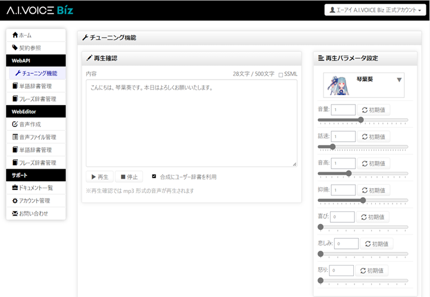Open フレーズ辞書管理 under WebAPI

[x=36, y=99]
